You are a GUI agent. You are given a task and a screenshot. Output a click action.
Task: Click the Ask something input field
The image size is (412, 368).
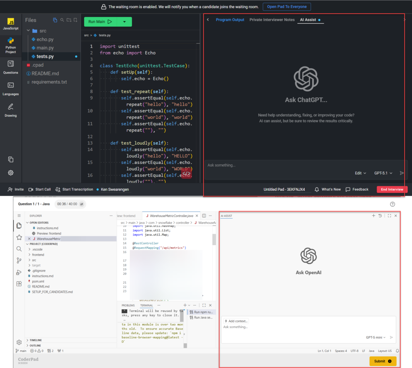click(241, 165)
